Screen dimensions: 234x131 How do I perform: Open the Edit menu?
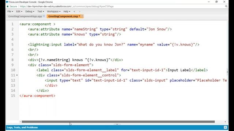(x=19, y=11)
